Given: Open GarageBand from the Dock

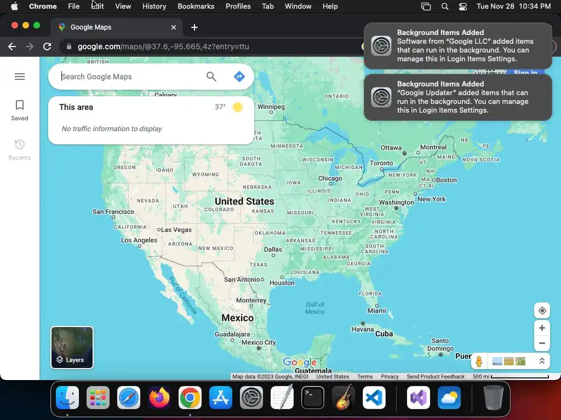Looking at the screenshot, I should [x=344, y=398].
